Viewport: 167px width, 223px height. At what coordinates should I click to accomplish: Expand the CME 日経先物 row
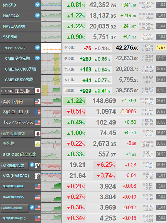(x=17, y=91)
